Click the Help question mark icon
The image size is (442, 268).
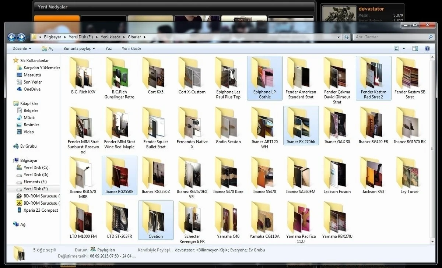(x=427, y=49)
